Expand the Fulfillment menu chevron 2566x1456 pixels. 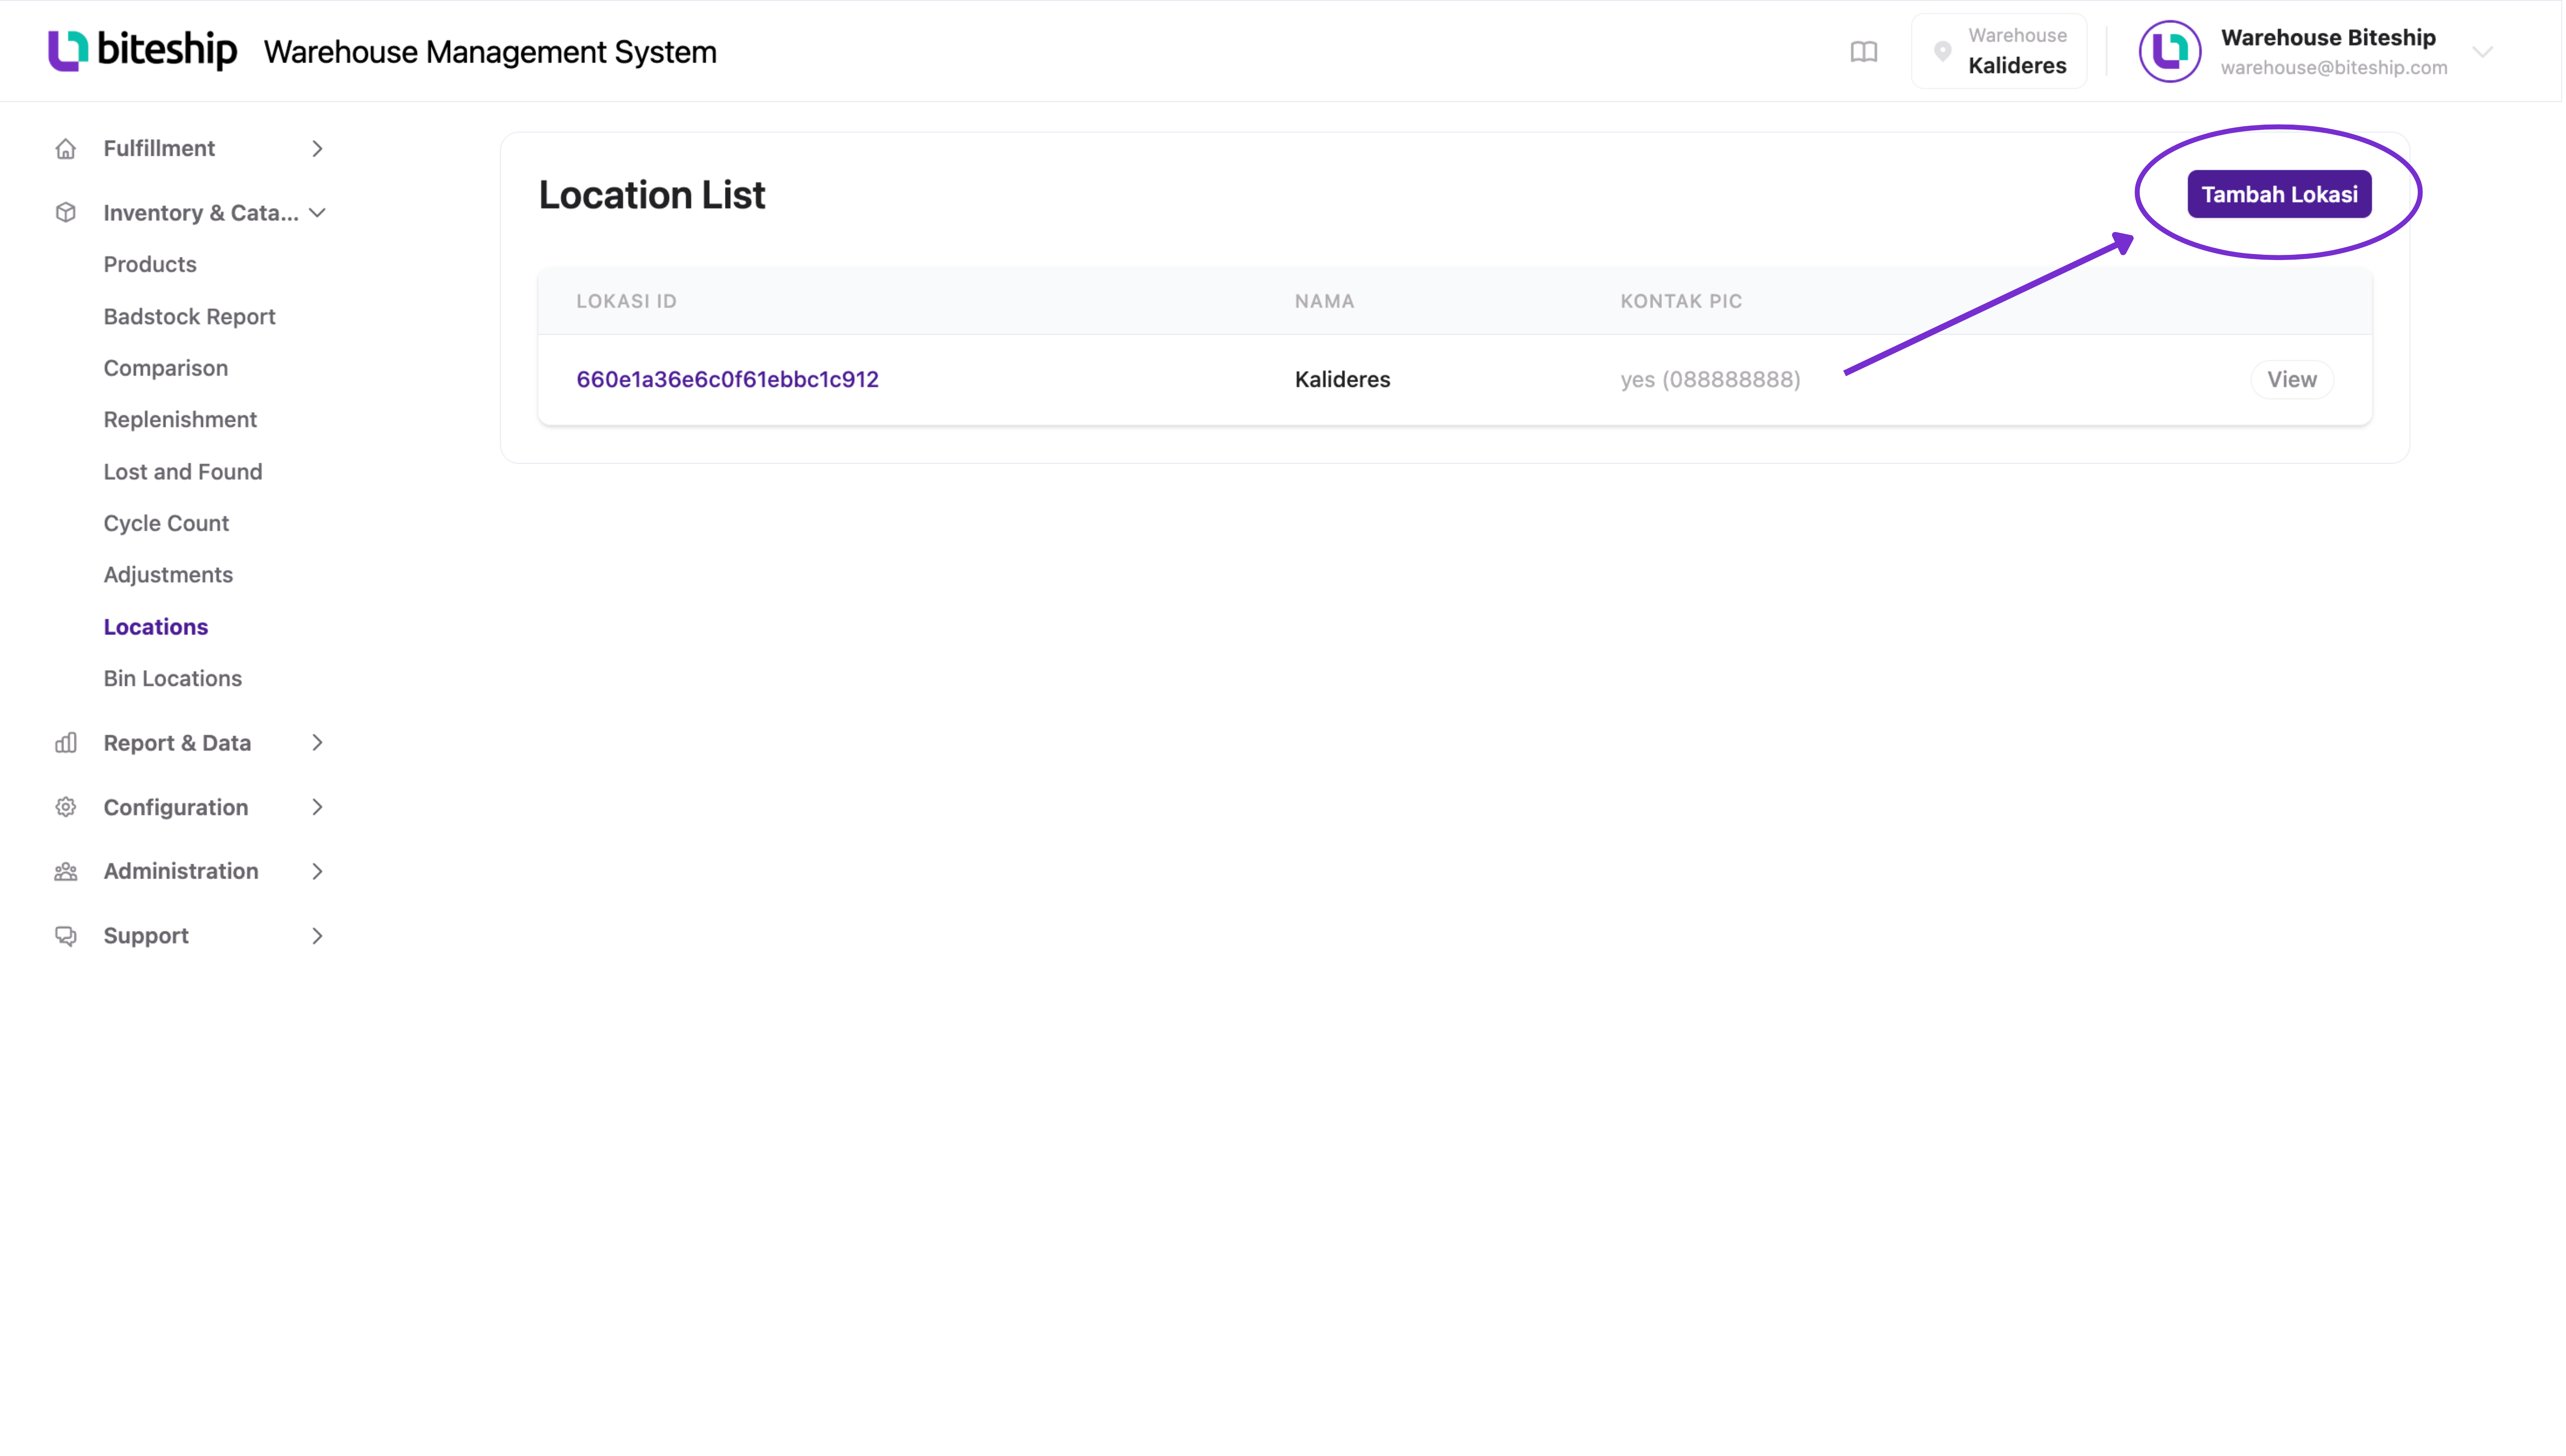tap(317, 149)
